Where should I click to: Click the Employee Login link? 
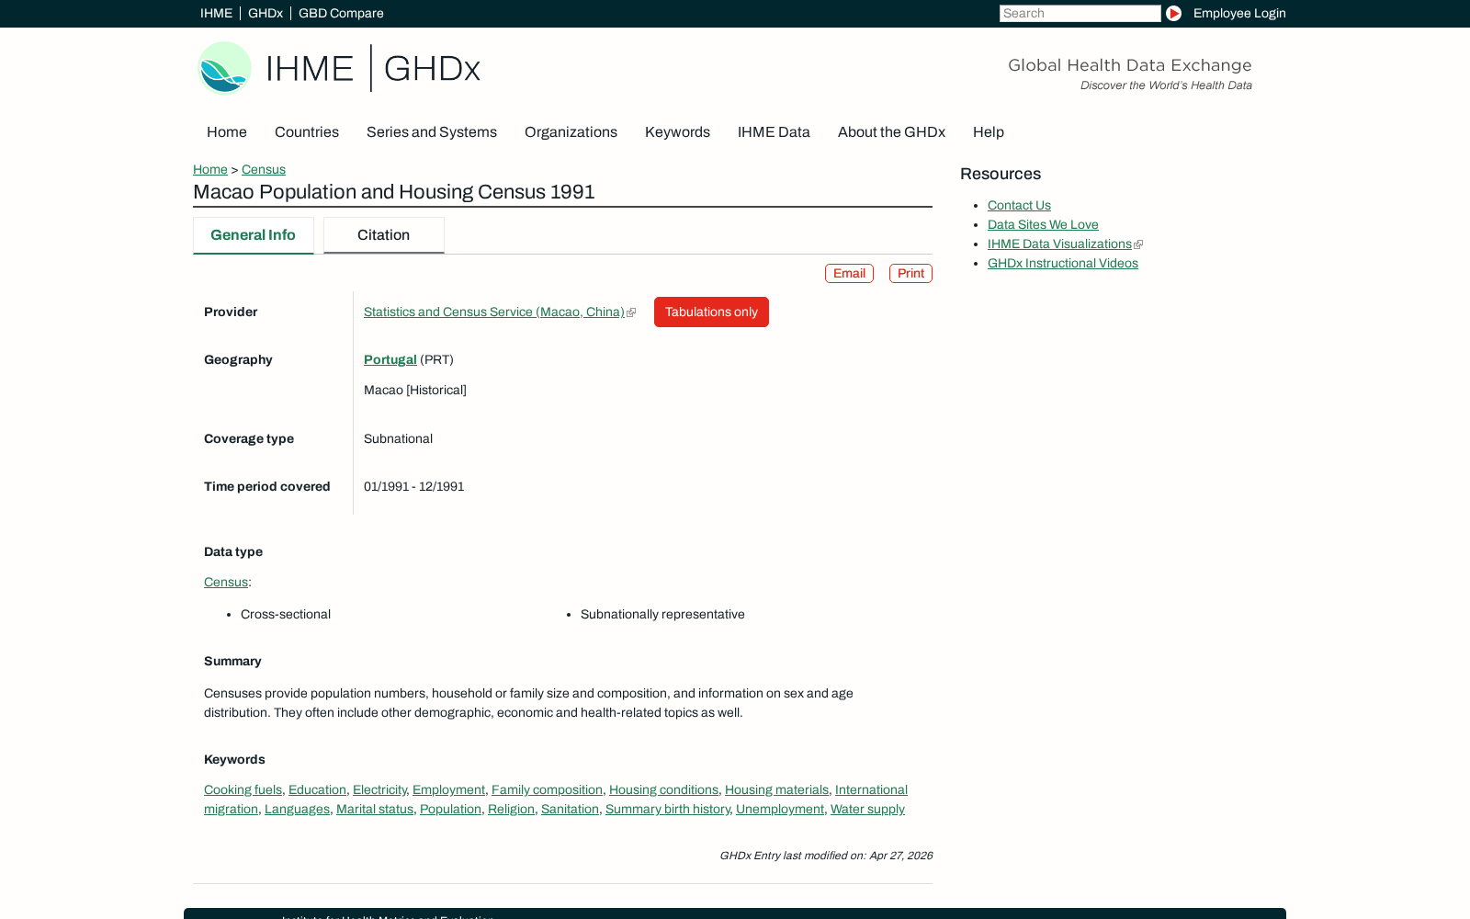tap(1239, 13)
